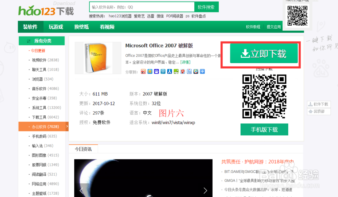Click the 回顶部 back-to-top widget

pyautogui.click(x=319, y=111)
